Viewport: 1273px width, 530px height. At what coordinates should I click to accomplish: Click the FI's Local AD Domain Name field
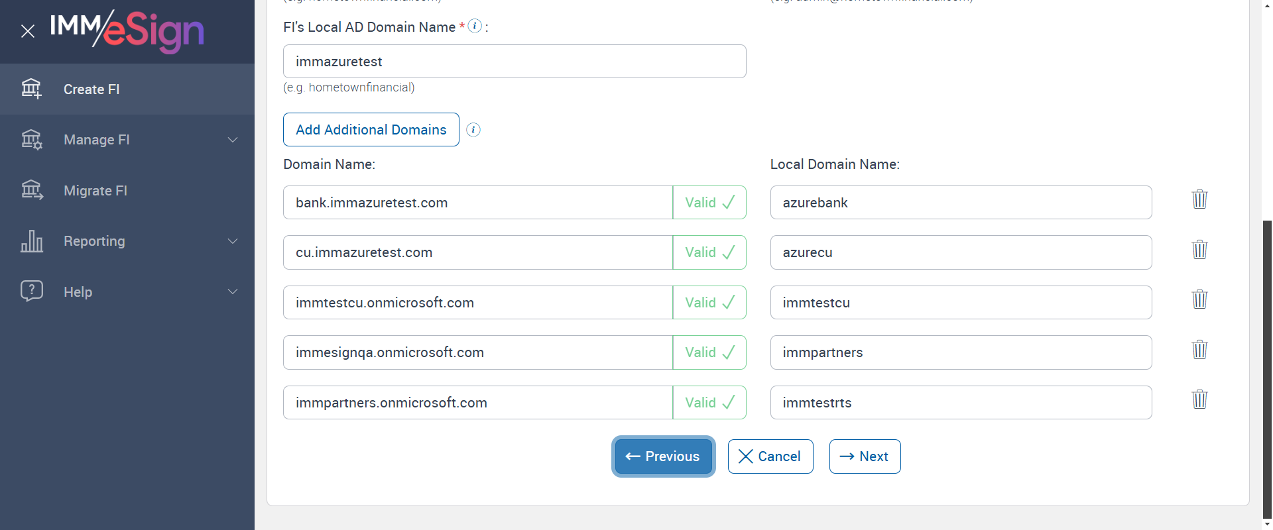coord(515,62)
